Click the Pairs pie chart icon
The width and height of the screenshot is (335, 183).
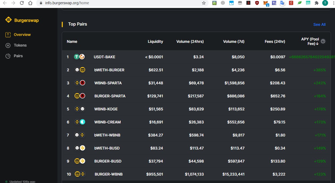point(8,56)
